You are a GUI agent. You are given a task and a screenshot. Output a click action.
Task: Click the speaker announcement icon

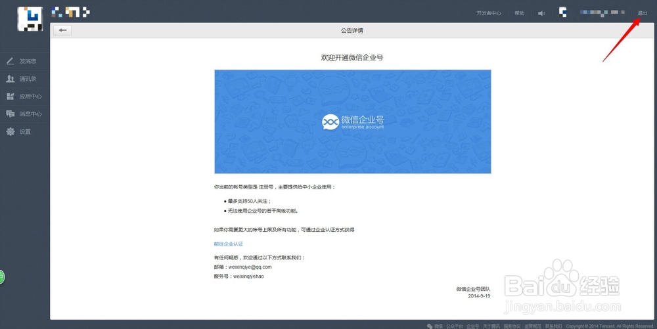point(541,13)
